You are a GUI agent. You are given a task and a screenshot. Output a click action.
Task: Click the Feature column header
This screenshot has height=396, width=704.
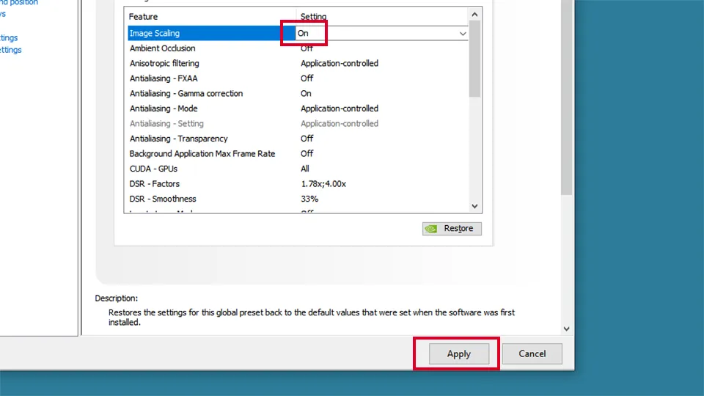[143, 17]
